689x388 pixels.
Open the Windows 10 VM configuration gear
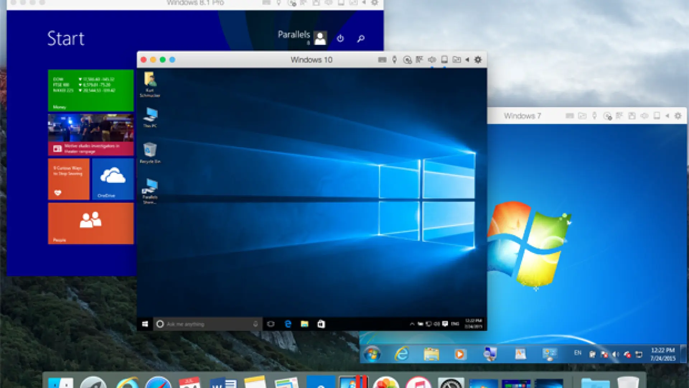point(478,60)
